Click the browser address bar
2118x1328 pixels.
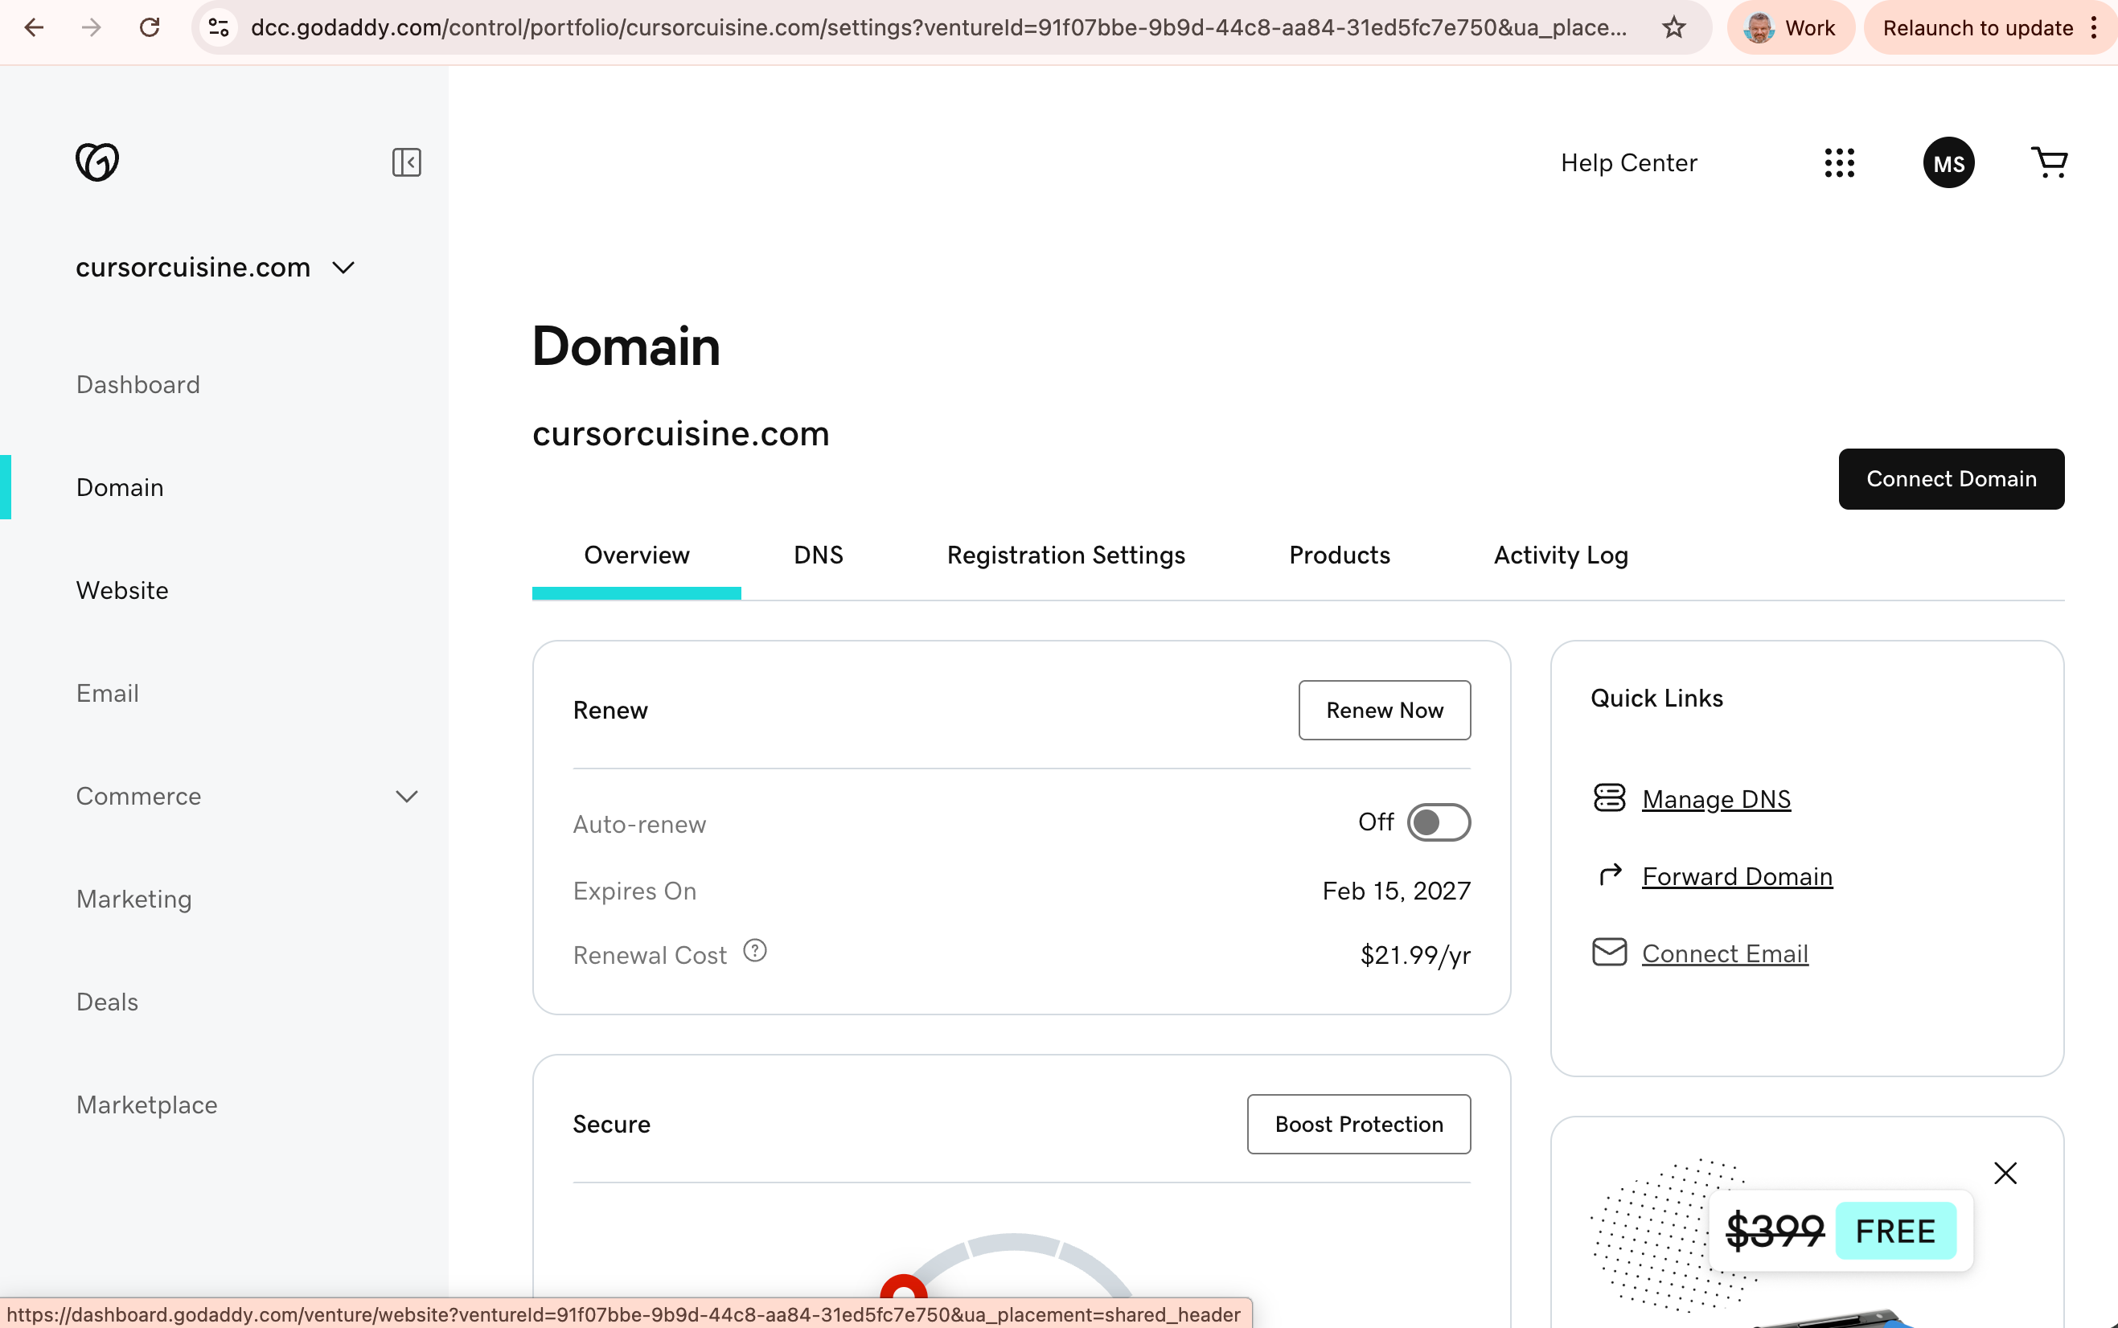tap(937, 28)
